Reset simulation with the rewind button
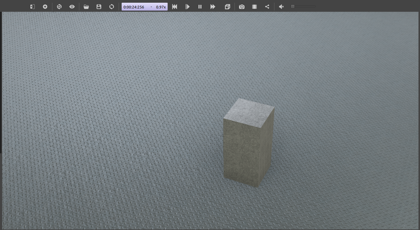420x230 pixels. click(x=175, y=7)
